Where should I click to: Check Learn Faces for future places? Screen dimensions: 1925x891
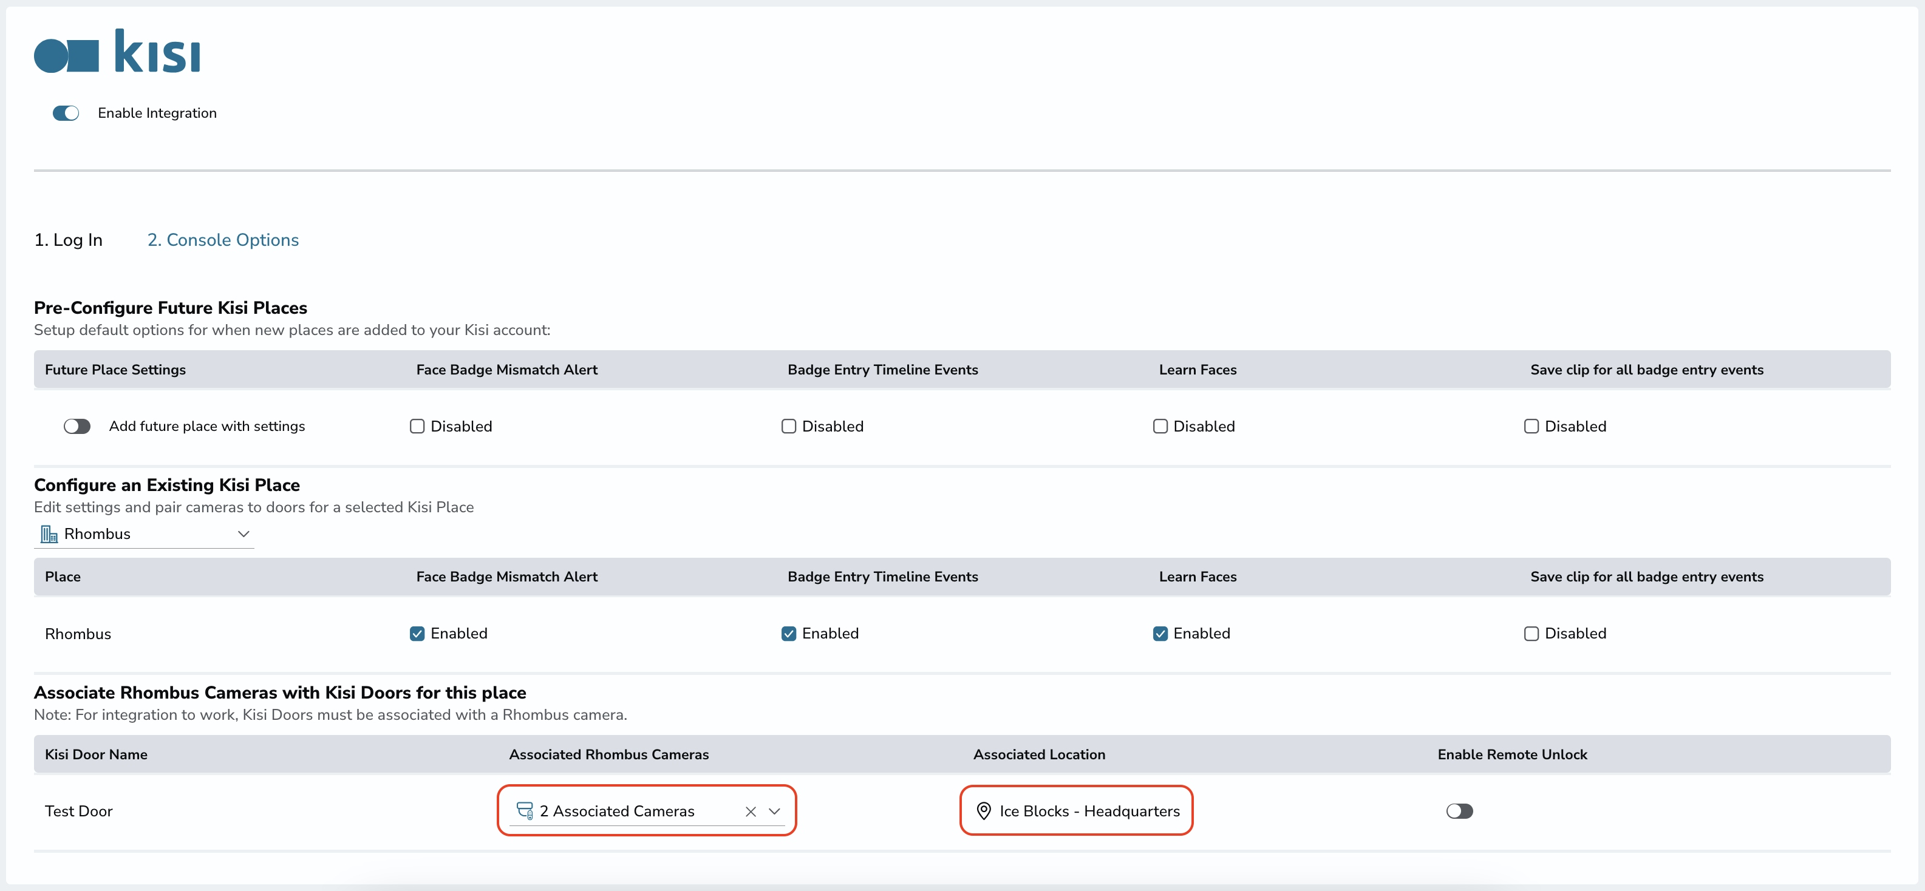pos(1160,427)
